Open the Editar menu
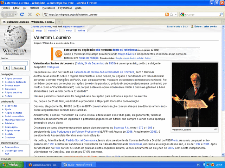 coord(16,8)
